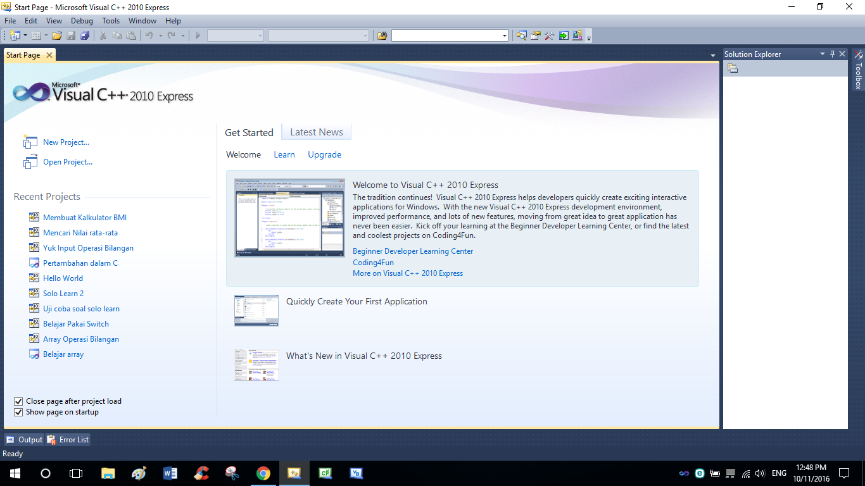Viewport: 865px width, 486px height.
Task: Open the Debug menu
Action: [x=82, y=21]
